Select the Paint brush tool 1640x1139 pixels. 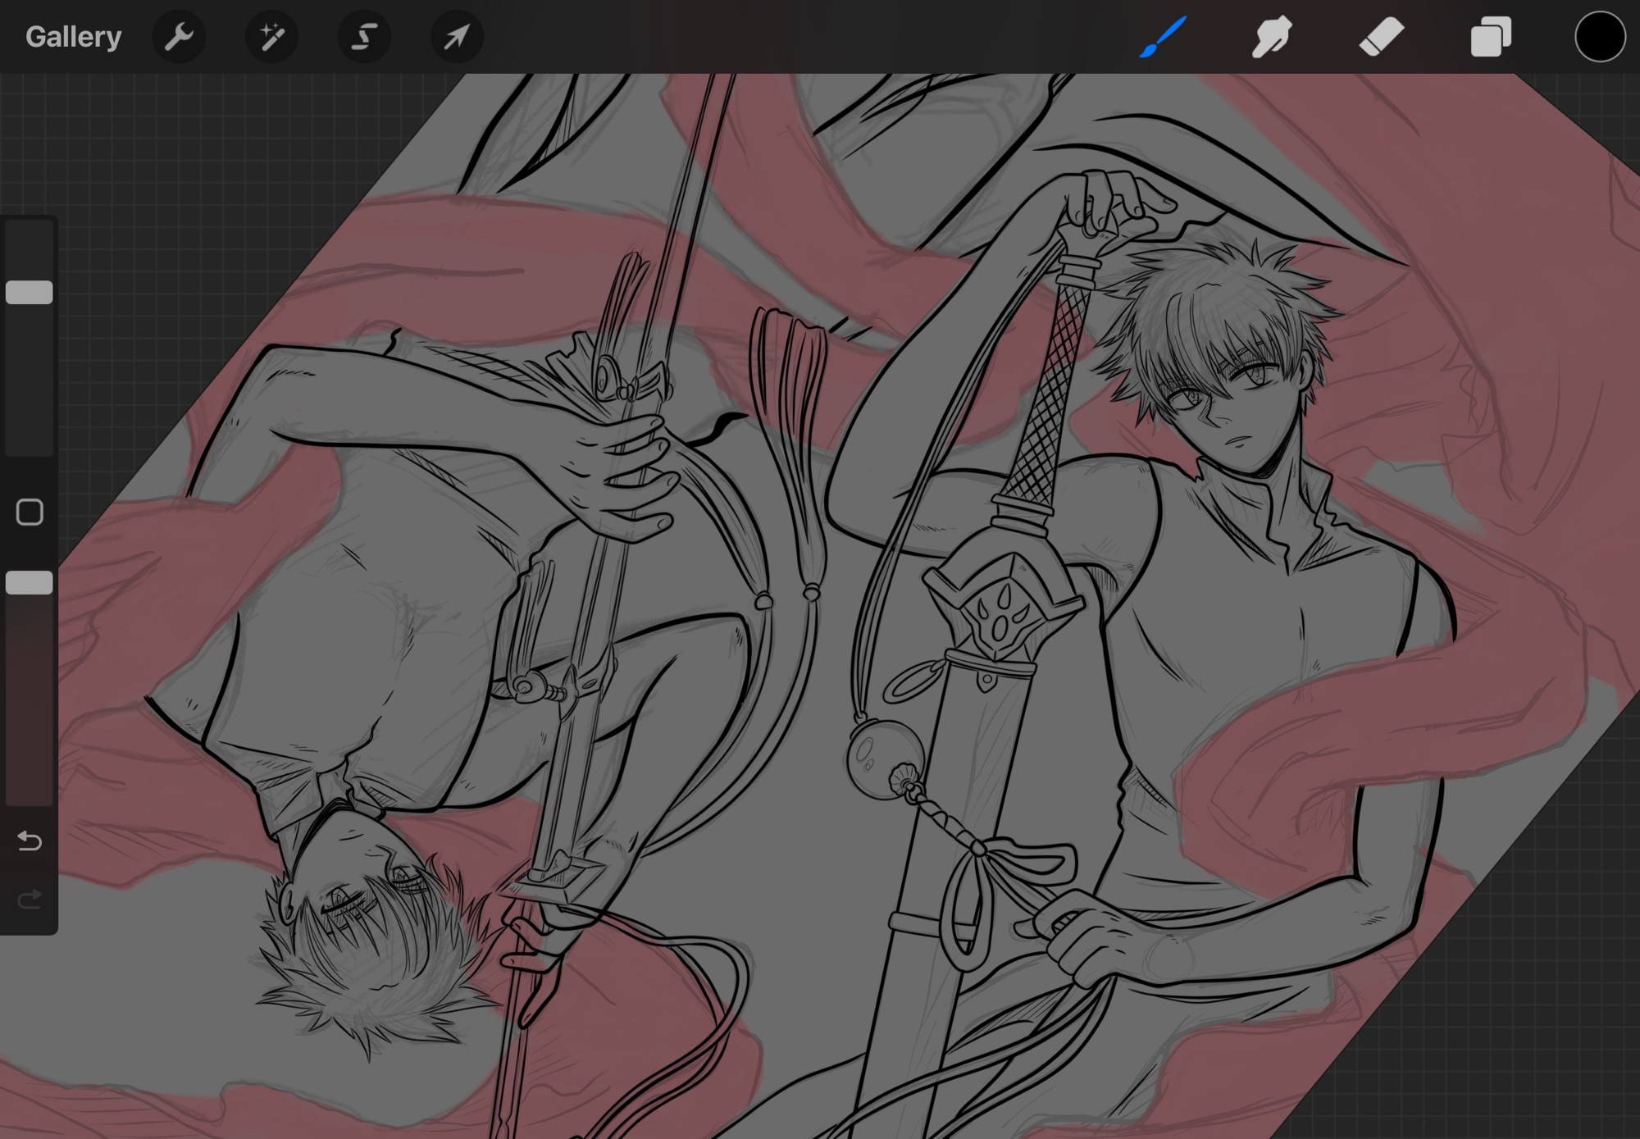[x=1163, y=37]
